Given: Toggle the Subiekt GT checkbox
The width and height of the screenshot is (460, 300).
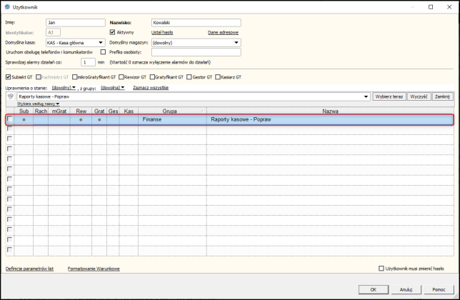Looking at the screenshot, I should (9, 77).
